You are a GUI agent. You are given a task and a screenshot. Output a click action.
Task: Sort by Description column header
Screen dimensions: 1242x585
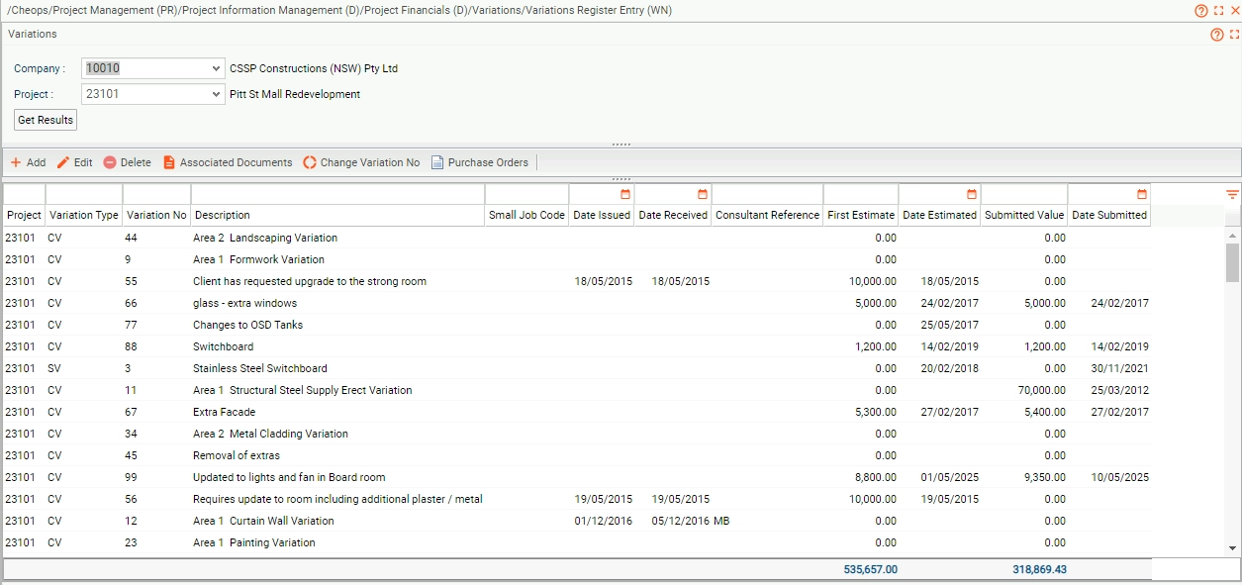(337, 215)
